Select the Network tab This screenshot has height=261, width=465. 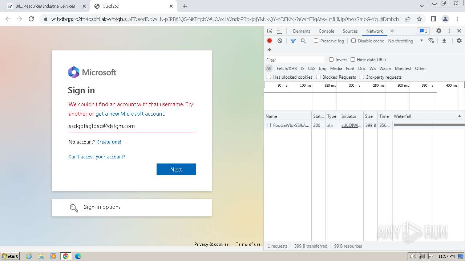pos(375,31)
